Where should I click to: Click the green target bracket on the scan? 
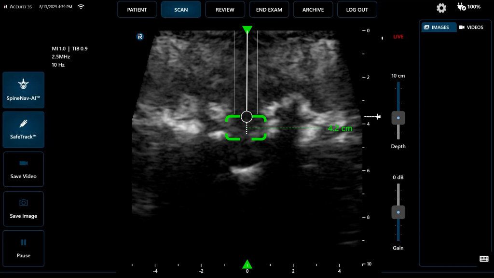pyautogui.click(x=246, y=127)
